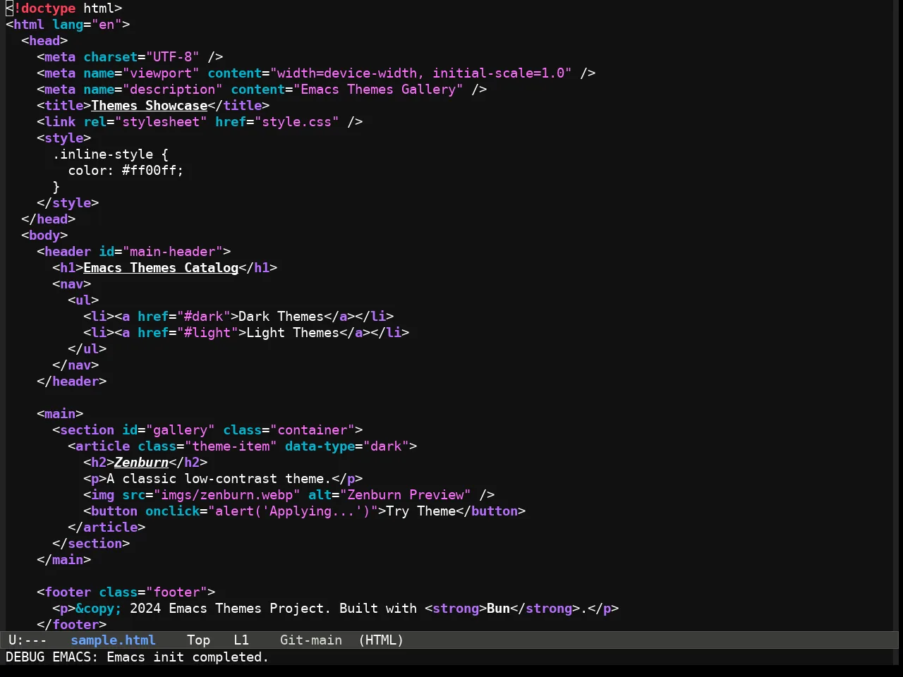Viewport: 903px width, 677px height.
Task: Click the opening <nav> tag
Action: pyautogui.click(x=72, y=284)
